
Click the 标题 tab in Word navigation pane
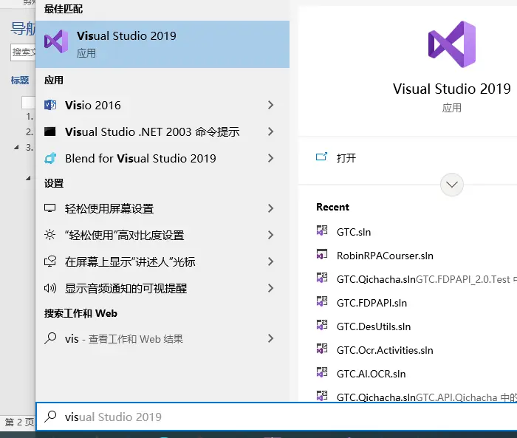[x=20, y=81]
